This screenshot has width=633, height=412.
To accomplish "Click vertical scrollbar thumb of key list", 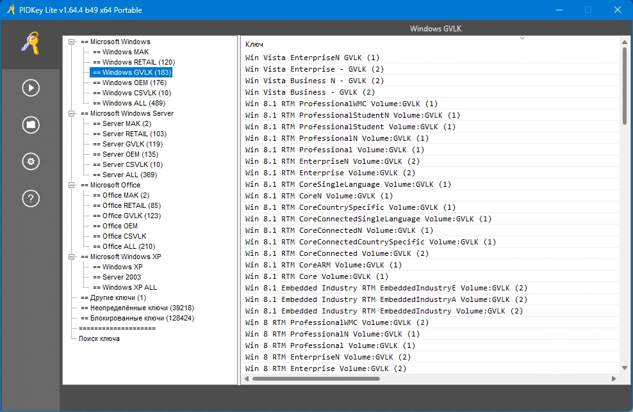I will pyautogui.click(x=625, y=86).
